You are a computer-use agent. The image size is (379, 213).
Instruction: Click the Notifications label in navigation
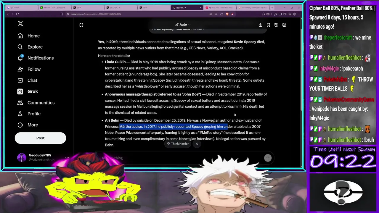point(41,58)
